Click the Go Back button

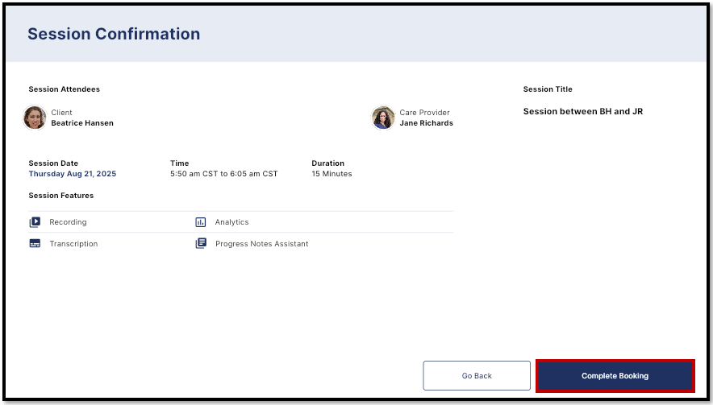click(477, 375)
